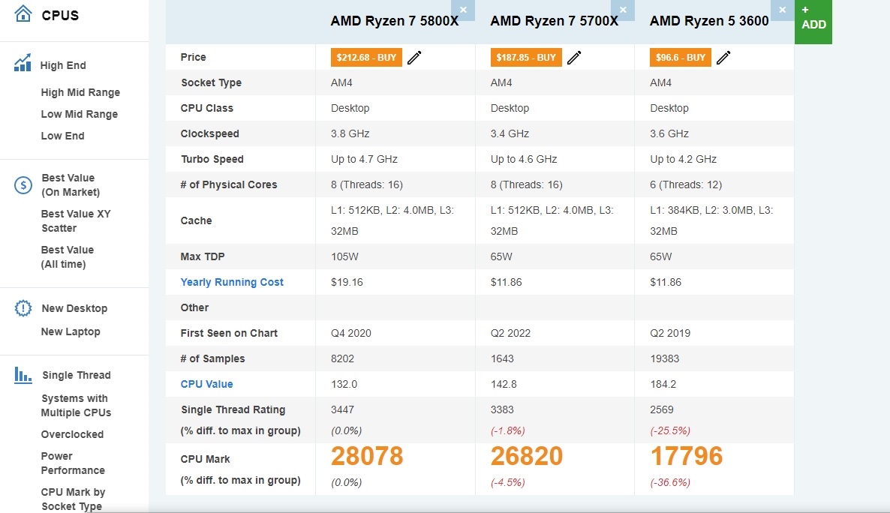
Task: Buy Ryzen 7 5800X for $212.68
Action: click(366, 58)
